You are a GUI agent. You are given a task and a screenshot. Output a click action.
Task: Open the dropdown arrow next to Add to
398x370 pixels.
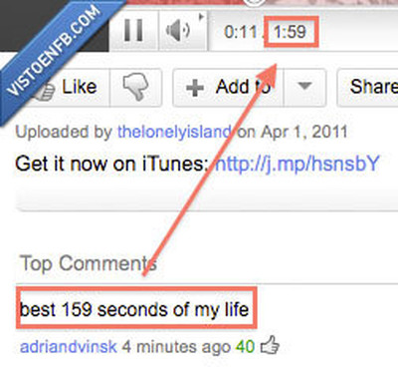304,87
